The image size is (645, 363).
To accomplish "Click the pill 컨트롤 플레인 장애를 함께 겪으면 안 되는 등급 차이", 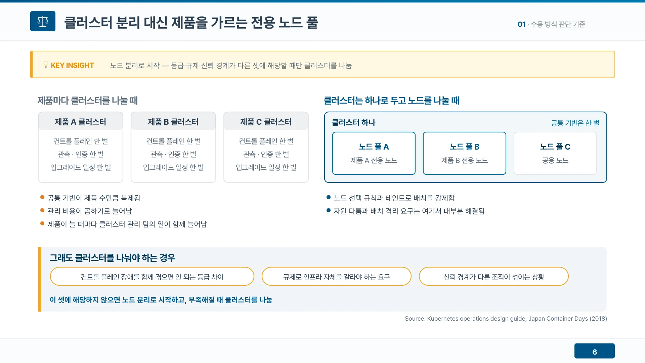I will pos(152,276).
